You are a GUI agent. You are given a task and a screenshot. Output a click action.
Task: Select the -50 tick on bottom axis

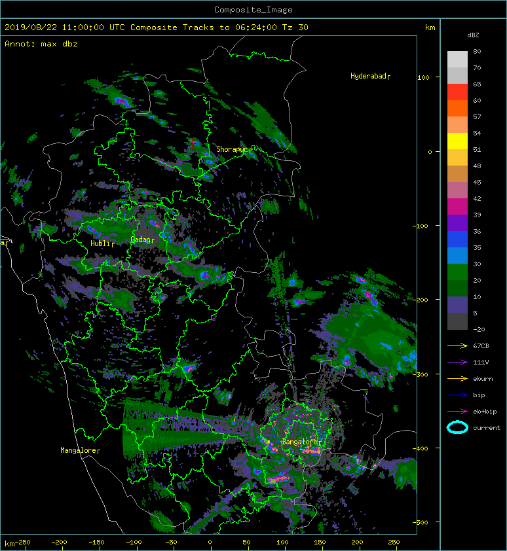point(171,542)
